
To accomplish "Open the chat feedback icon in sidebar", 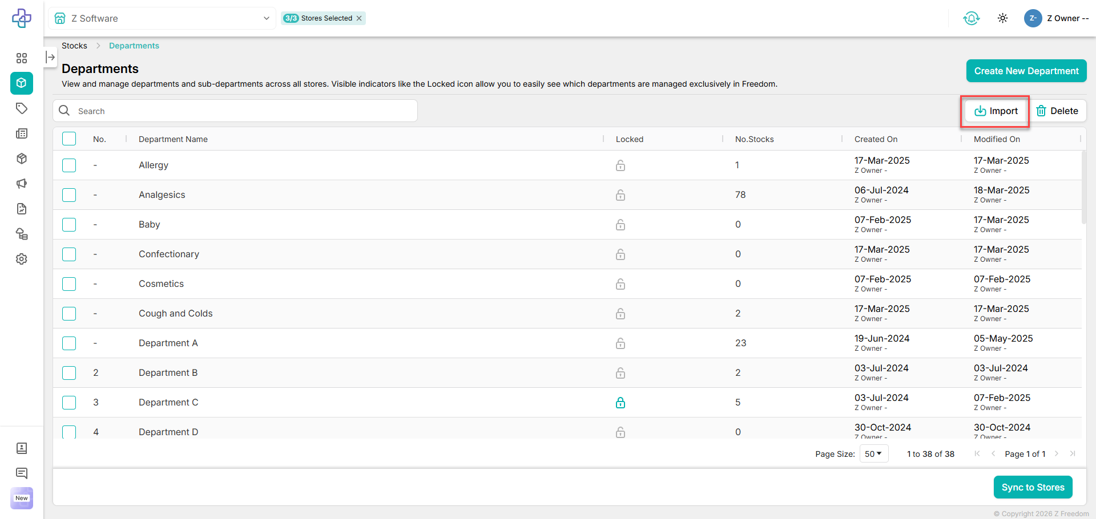I will click(22, 473).
